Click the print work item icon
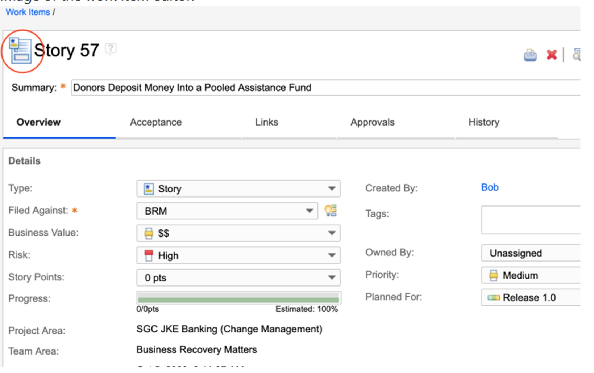This screenshot has width=594, height=373. [x=530, y=55]
